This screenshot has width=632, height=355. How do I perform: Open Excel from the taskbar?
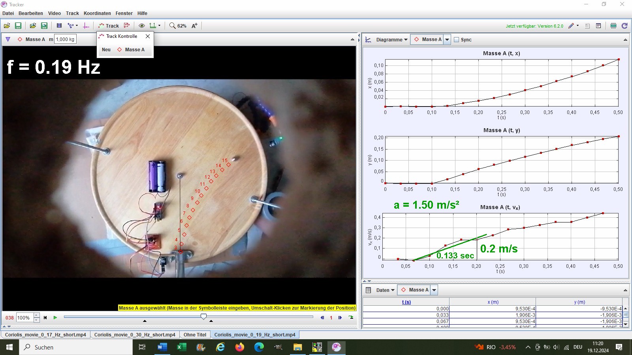(x=181, y=347)
